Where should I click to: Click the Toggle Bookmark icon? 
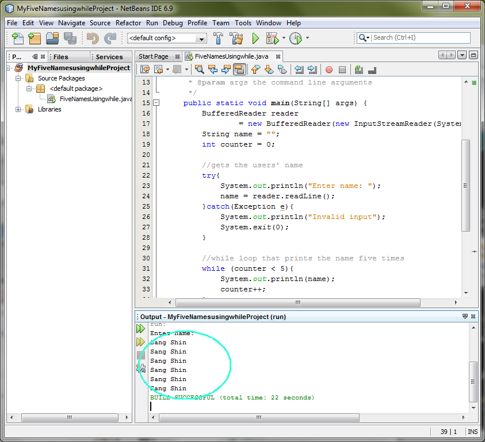click(x=282, y=70)
